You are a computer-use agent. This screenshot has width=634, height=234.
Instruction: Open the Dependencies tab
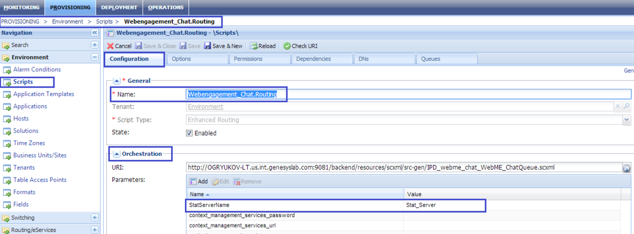pyautogui.click(x=313, y=59)
